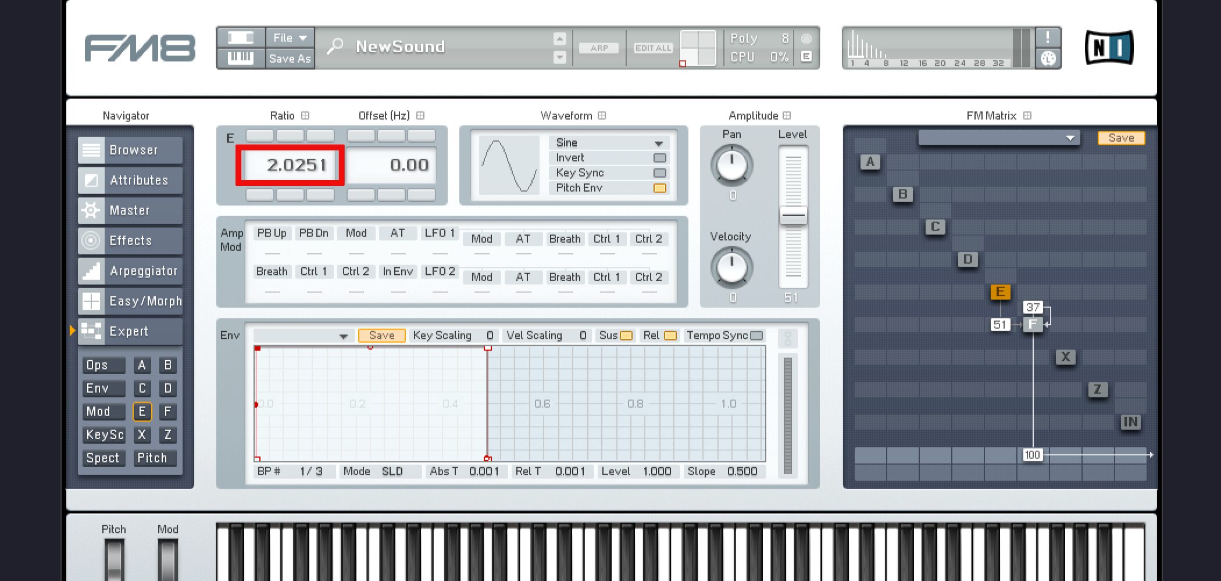Switch to the Ops tab
Image resolution: width=1221 pixels, height=581 pixels.
tap(103, 365)
